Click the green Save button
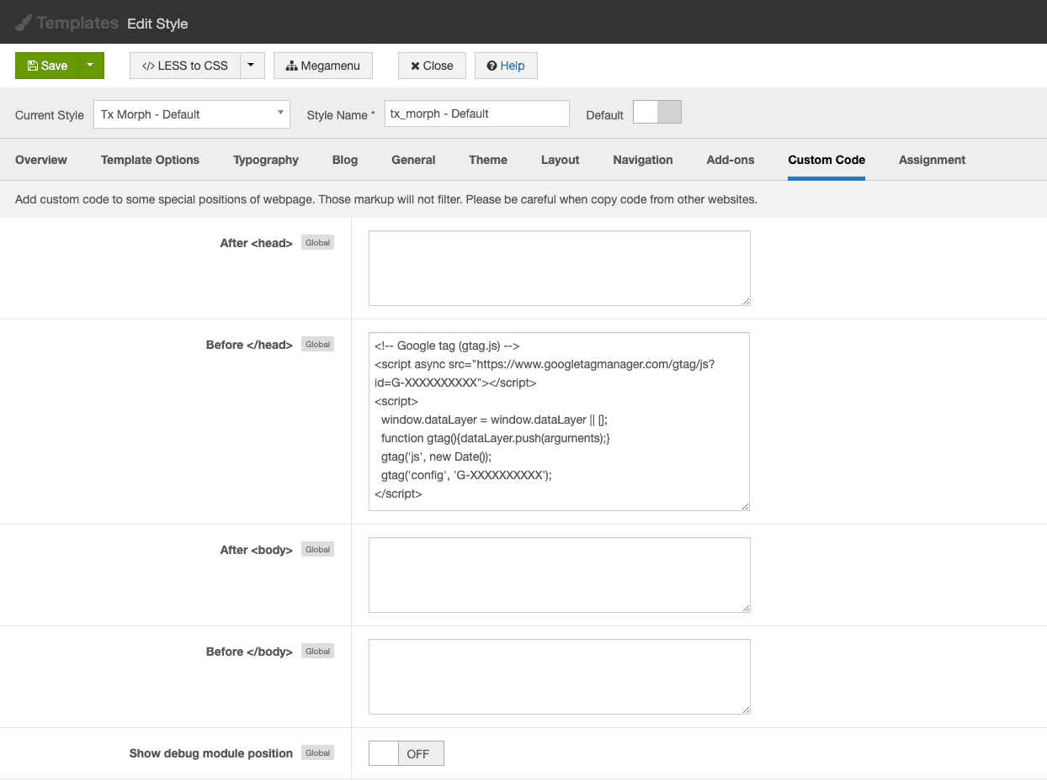Image resolution: width=1047 pixels, height=781 pixels. [47, 66]
